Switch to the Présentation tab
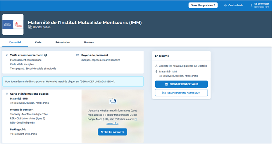The image size is (272, 144). point(63,42)
